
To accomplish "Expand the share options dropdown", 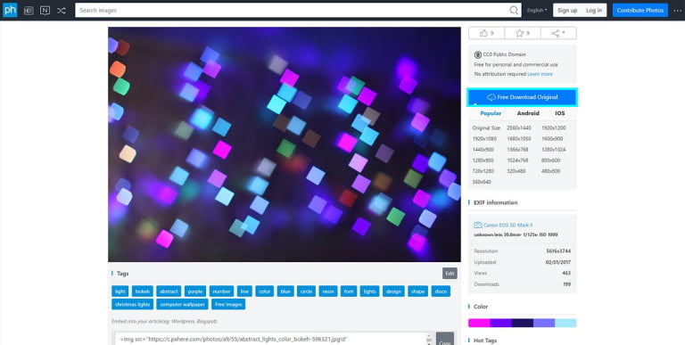I will (558, 33).
